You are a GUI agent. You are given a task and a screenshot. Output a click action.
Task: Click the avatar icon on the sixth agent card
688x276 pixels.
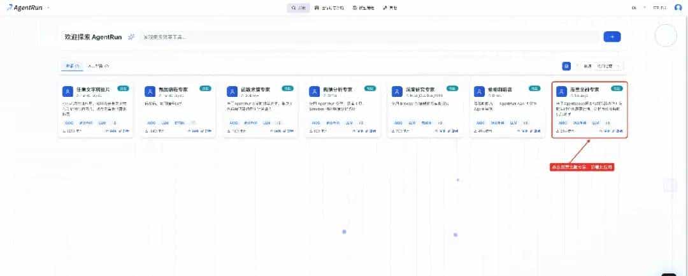(480, 91)
